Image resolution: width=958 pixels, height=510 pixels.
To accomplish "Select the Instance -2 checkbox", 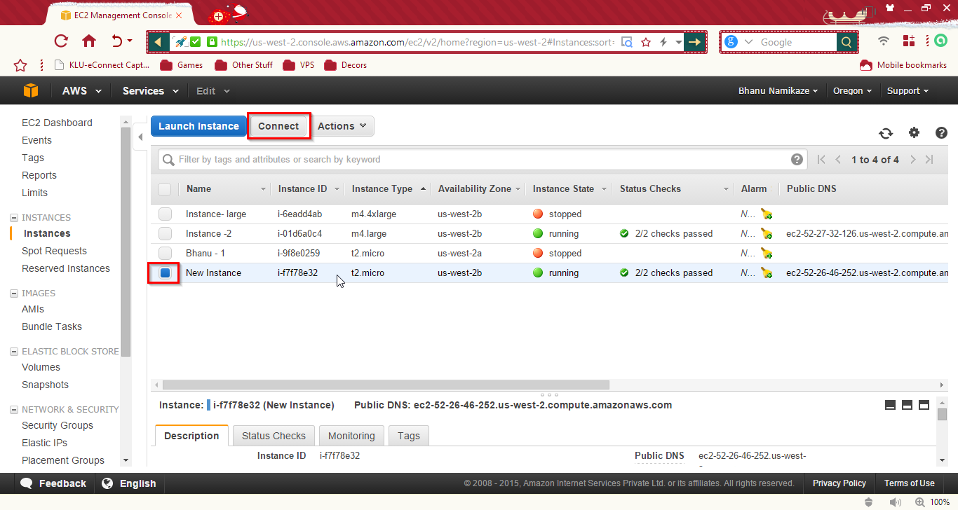I will (165, 234).
